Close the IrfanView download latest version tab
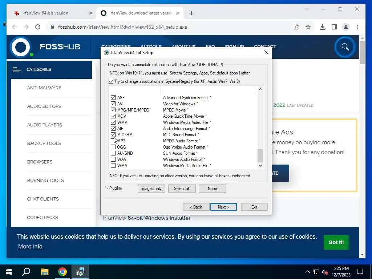Viewport: 372px width, 279px height. click(177, 13)
